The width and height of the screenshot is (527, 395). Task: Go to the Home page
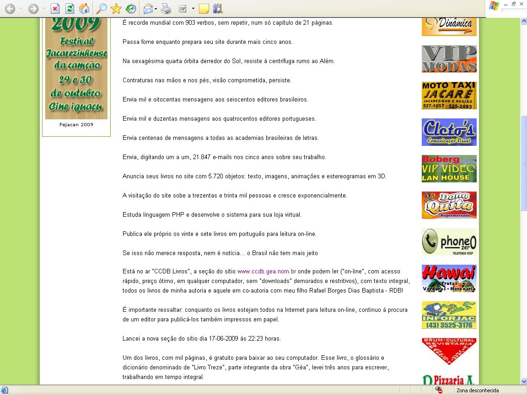(84, 9)
